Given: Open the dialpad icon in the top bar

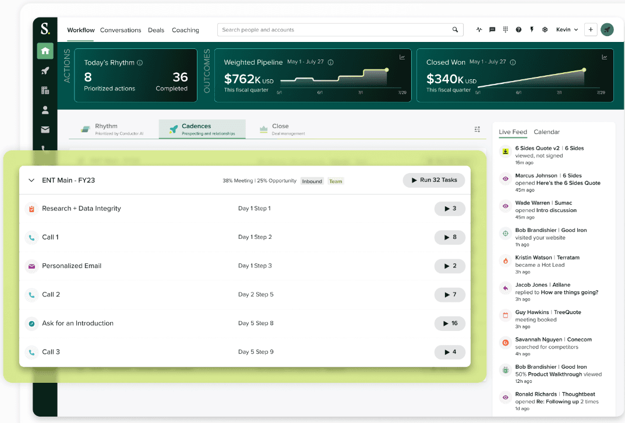Looking at the screenshot, I should (505, 30).
